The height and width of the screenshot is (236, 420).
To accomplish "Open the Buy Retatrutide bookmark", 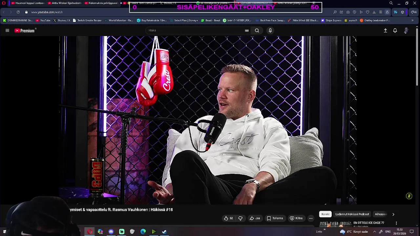I will pyautogui.click(x=152, y=20).
